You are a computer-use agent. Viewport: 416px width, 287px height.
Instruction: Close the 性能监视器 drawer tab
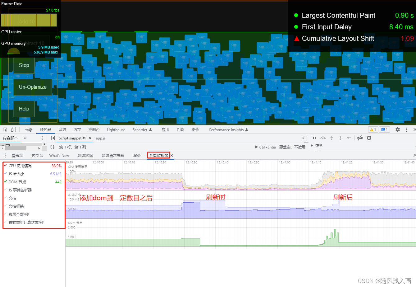(x=171, y=156)
